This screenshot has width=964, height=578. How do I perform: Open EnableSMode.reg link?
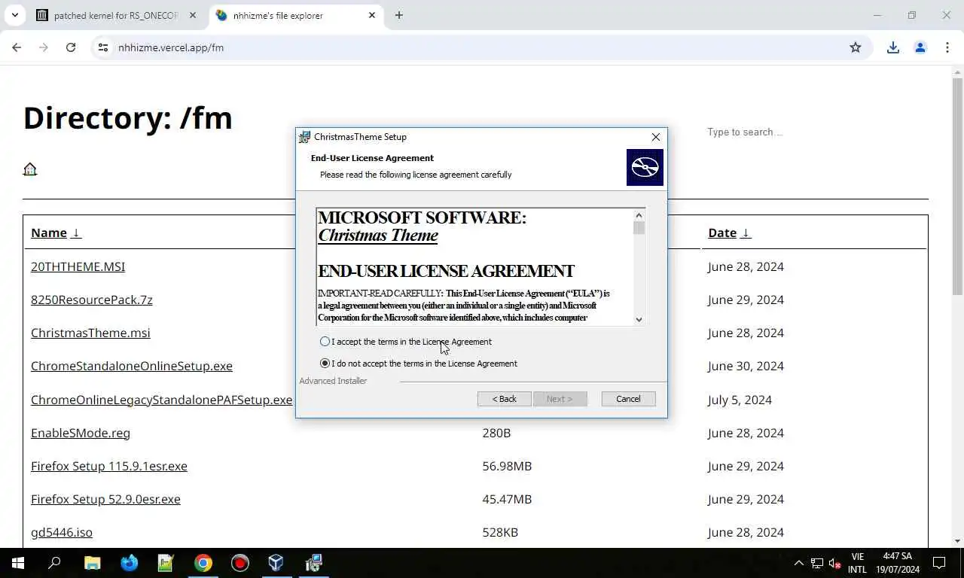(x=81, y=433)
